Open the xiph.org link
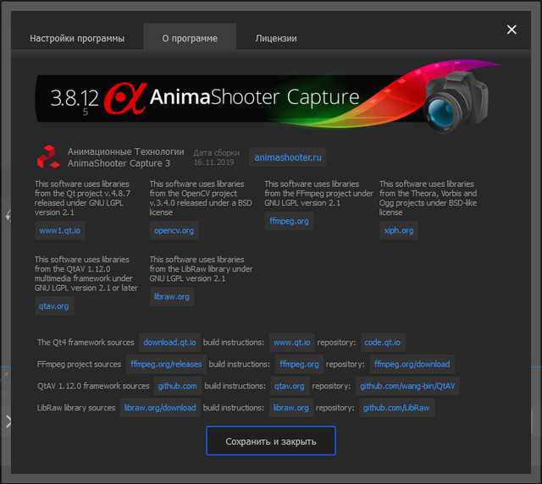Viewport: 542px width, 484px height. coord(399,230)
